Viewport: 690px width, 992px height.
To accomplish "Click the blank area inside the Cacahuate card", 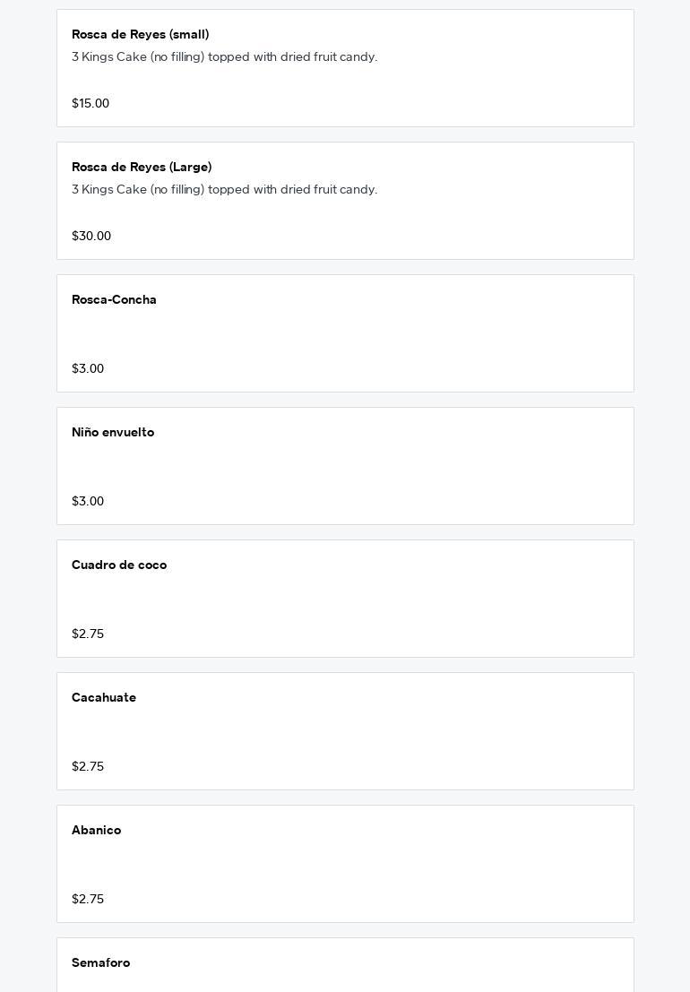I will pyautogui.click(x=403, y=732).
